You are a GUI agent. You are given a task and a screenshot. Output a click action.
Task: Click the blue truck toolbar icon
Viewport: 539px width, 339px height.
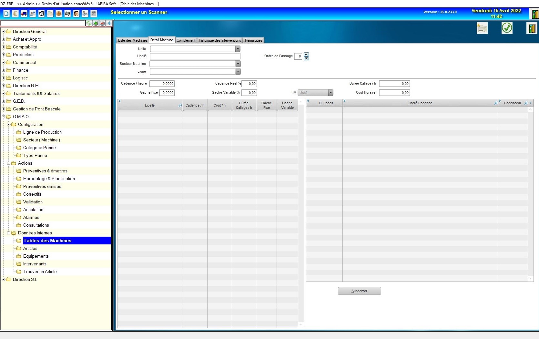24,14
